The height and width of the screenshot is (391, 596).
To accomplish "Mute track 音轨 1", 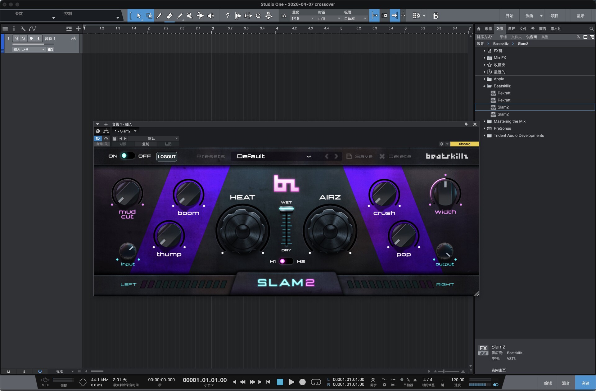I will pos(16,38).
